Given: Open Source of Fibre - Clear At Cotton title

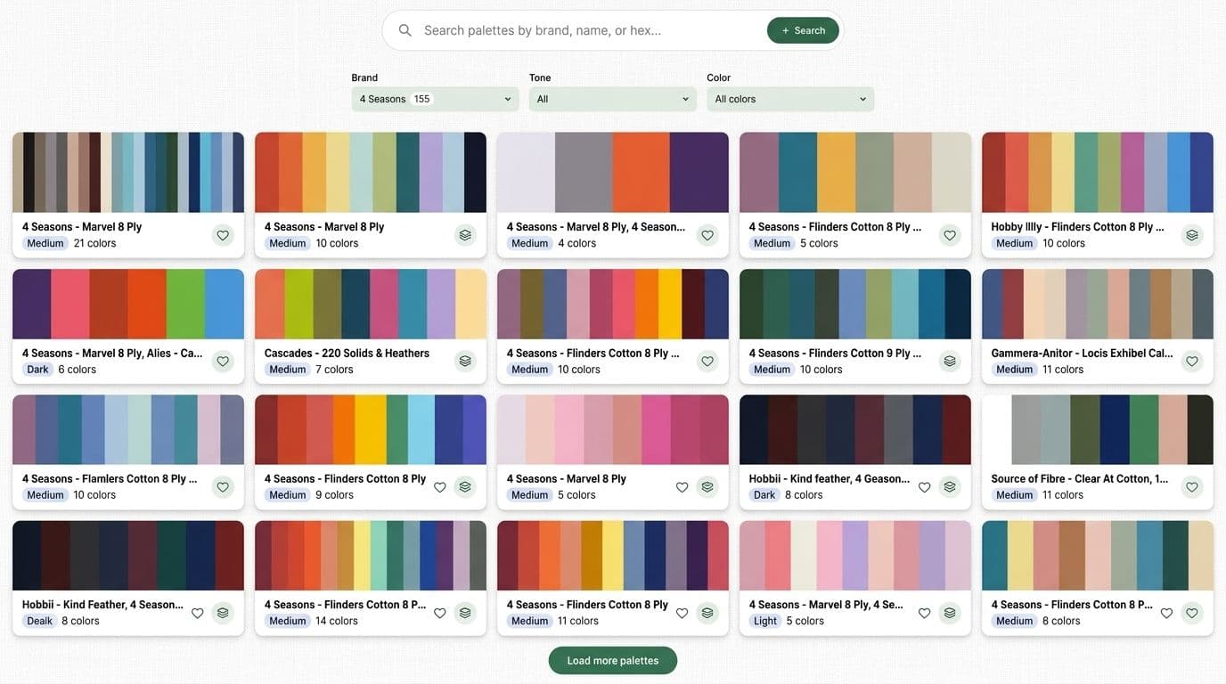Looking at the screenshot, I should pyautogui.click(x=1080, y=478).
